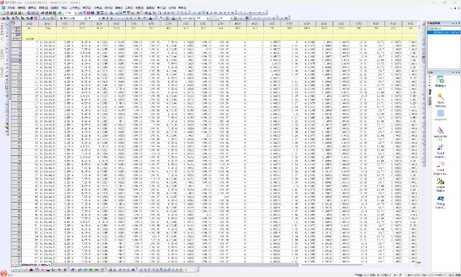Select row 1 header in worksheet
Image resolution: width=461 pixels, height=277 pixels.
tap(16, 42)
